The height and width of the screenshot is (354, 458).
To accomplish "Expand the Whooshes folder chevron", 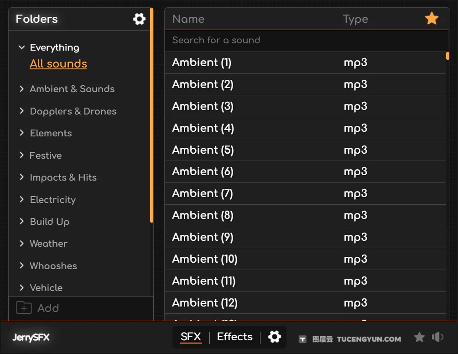I will point(21,265).
